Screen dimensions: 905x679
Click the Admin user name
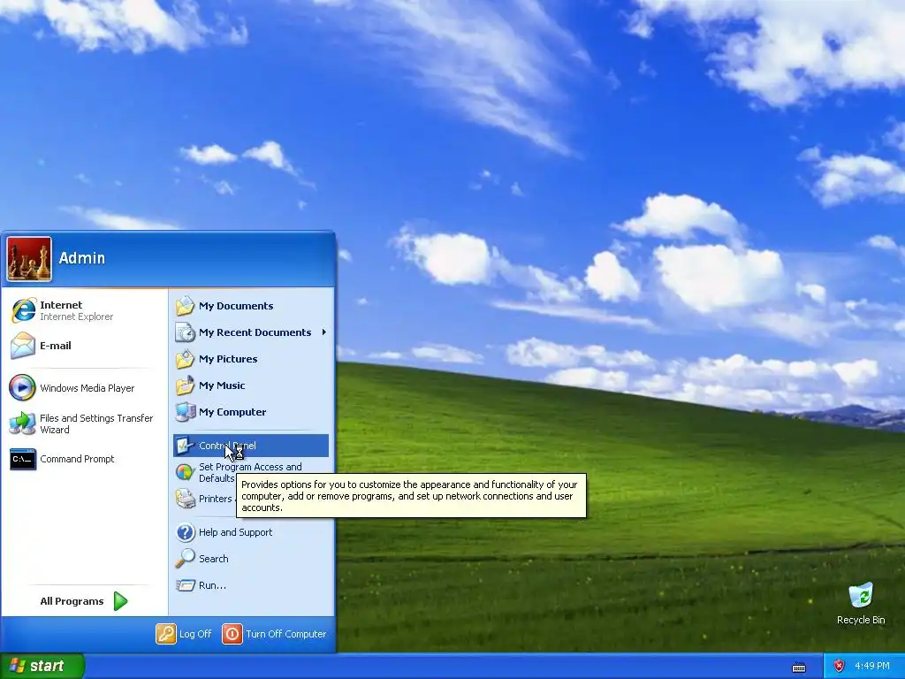tap(82, 258)
